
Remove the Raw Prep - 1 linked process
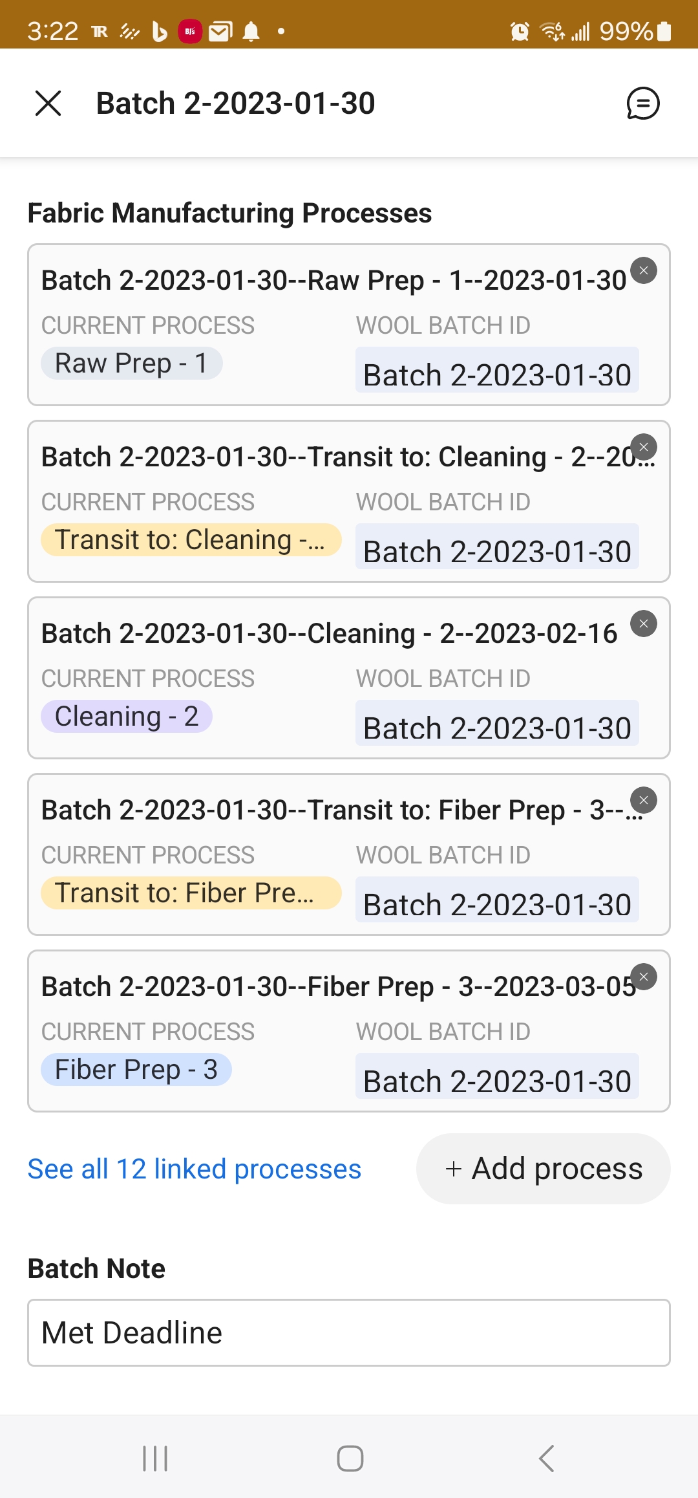644,270
